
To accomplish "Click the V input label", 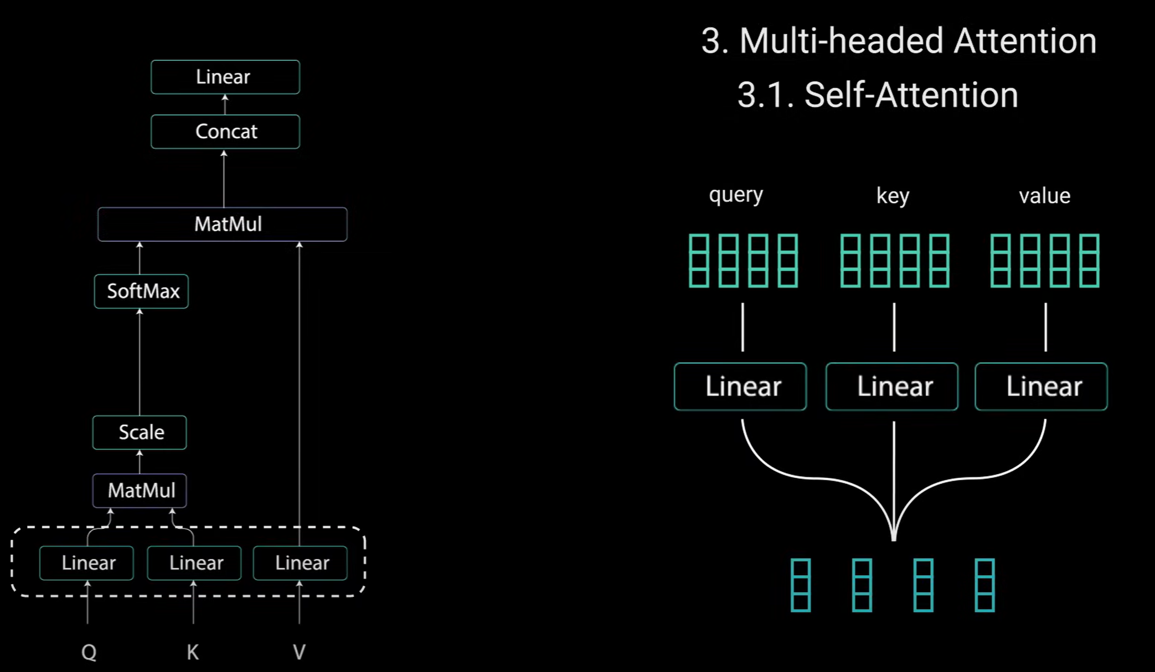I will 299,653.
